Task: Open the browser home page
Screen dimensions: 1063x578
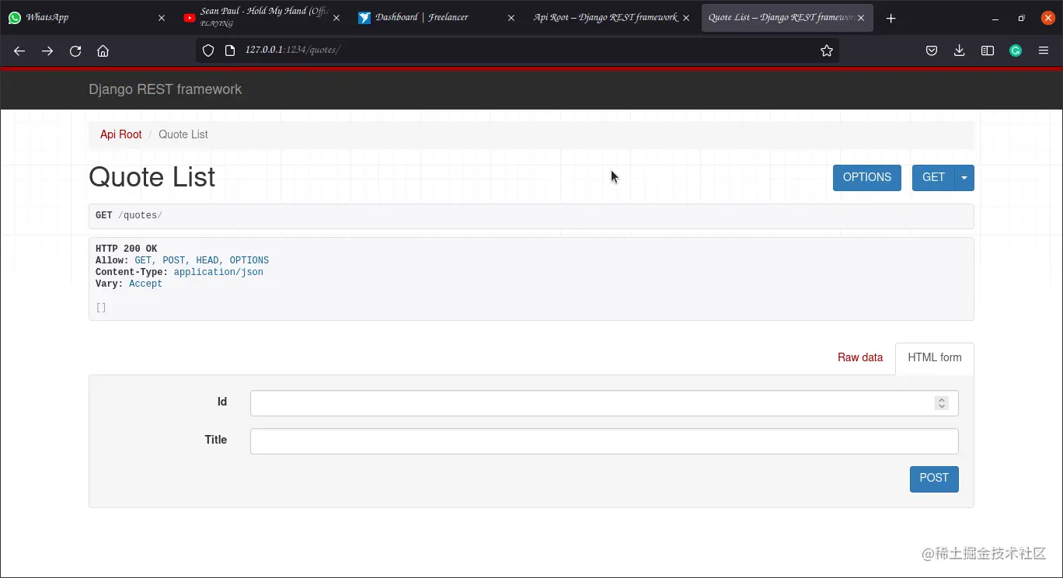Action: coord(103,51)
